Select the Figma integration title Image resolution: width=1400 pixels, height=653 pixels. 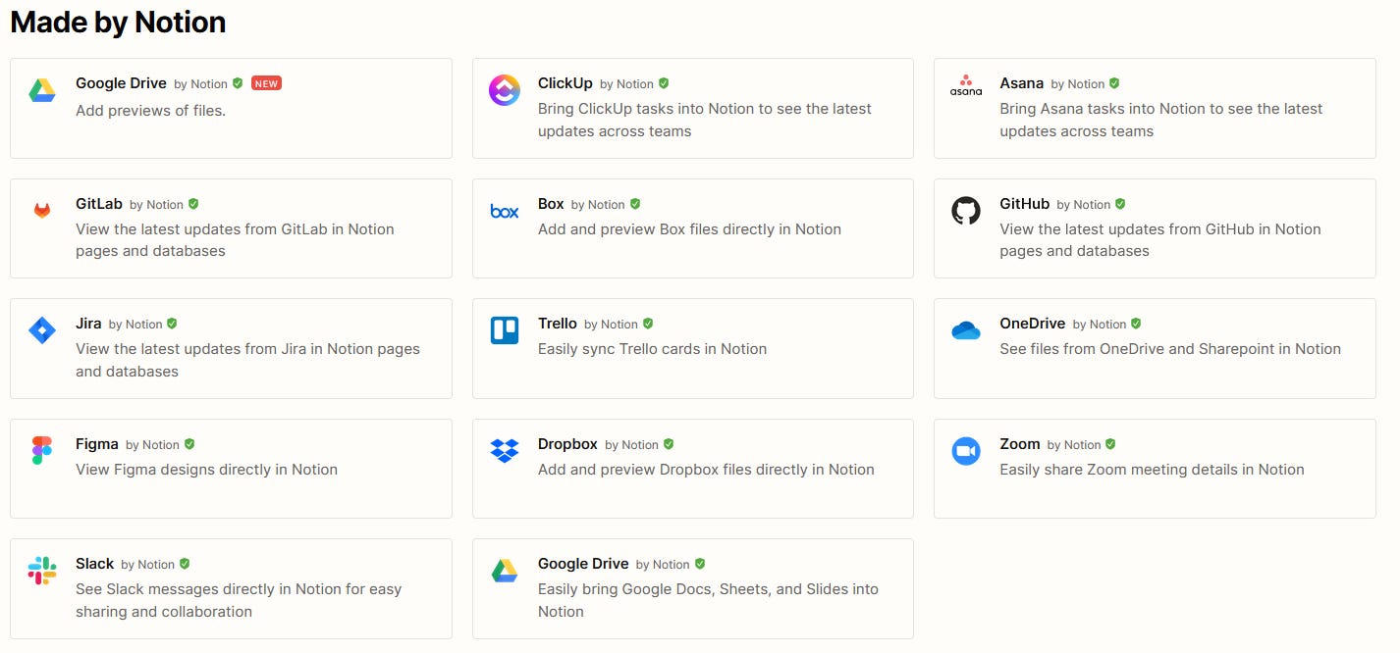(x=97, y=444)
